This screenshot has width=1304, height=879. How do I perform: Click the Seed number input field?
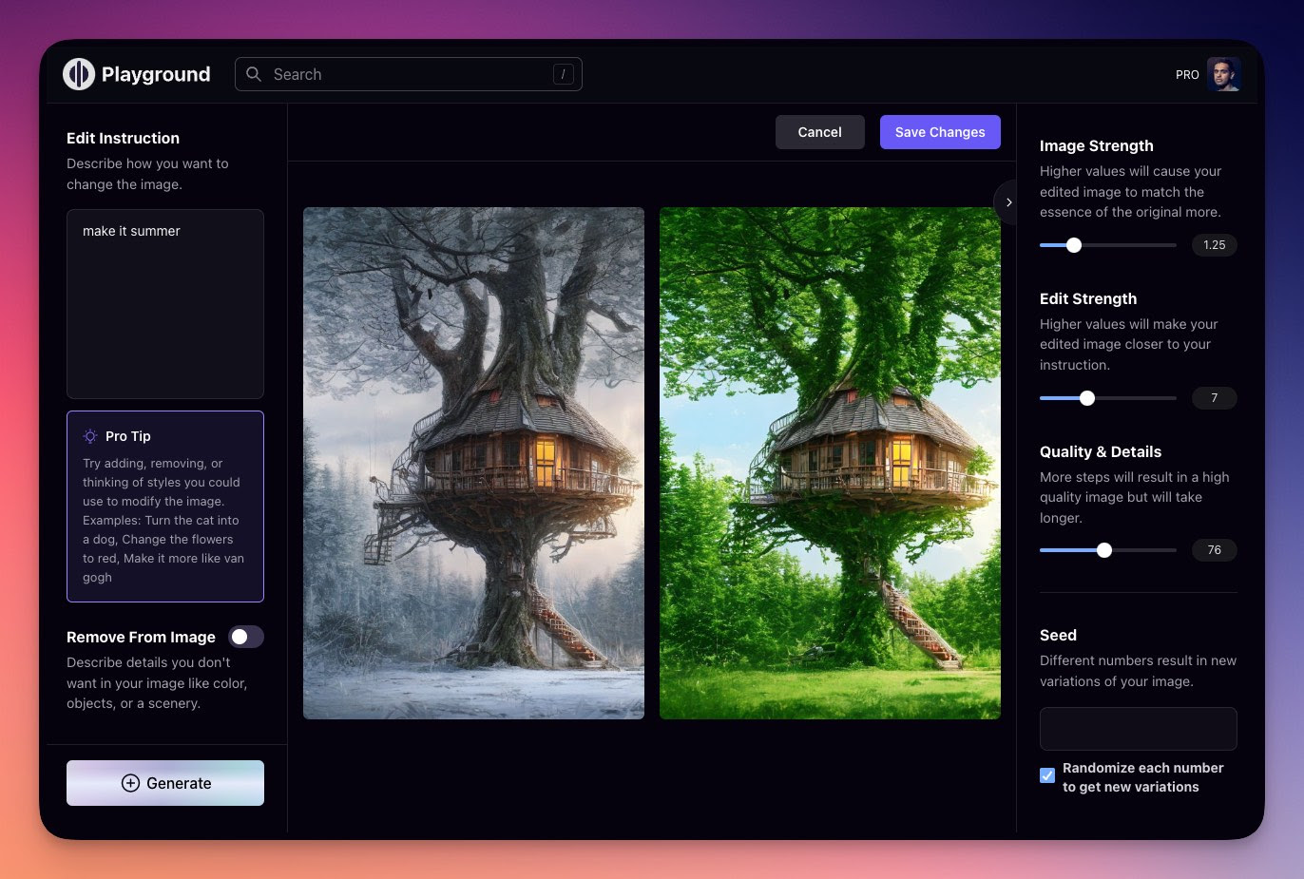pos(1139,729)
